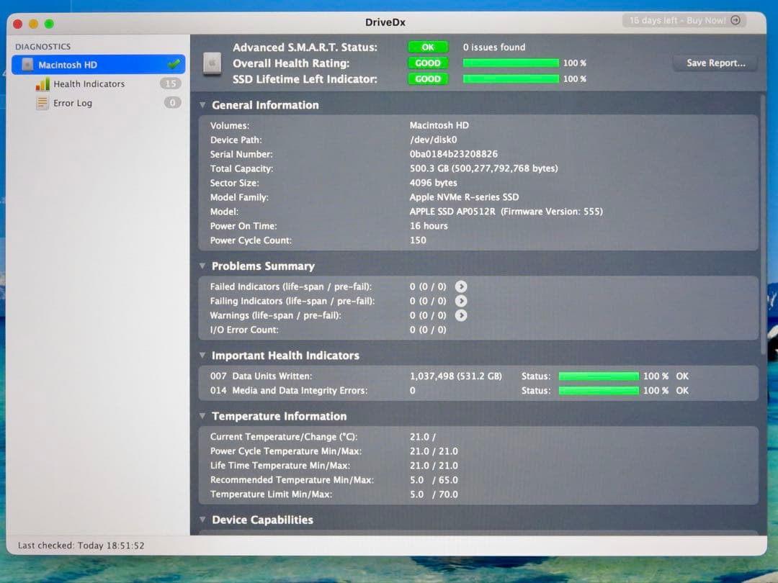
Task: Click the drive icon beside Advanced S.M.A.R.T. Status
Action: (x=212, y=63)
